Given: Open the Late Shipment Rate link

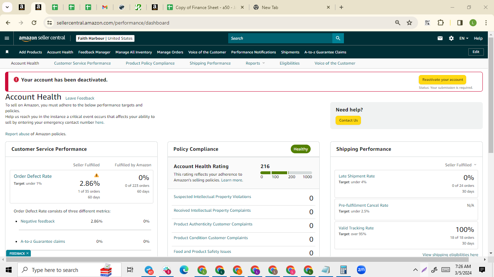Looking at the screenshot, I should pyautogui.click(x=357, y=176).
